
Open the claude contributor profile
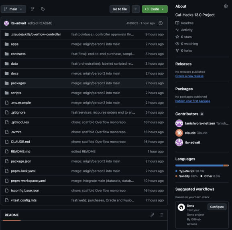tap(196, 133)
